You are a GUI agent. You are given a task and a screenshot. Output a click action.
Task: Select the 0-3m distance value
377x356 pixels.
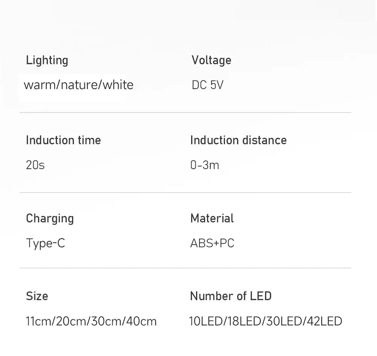click(x=205, y=165)
